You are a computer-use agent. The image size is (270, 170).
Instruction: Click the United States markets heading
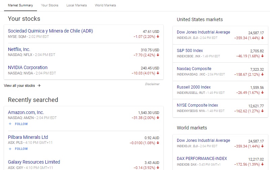coord(200,19)
